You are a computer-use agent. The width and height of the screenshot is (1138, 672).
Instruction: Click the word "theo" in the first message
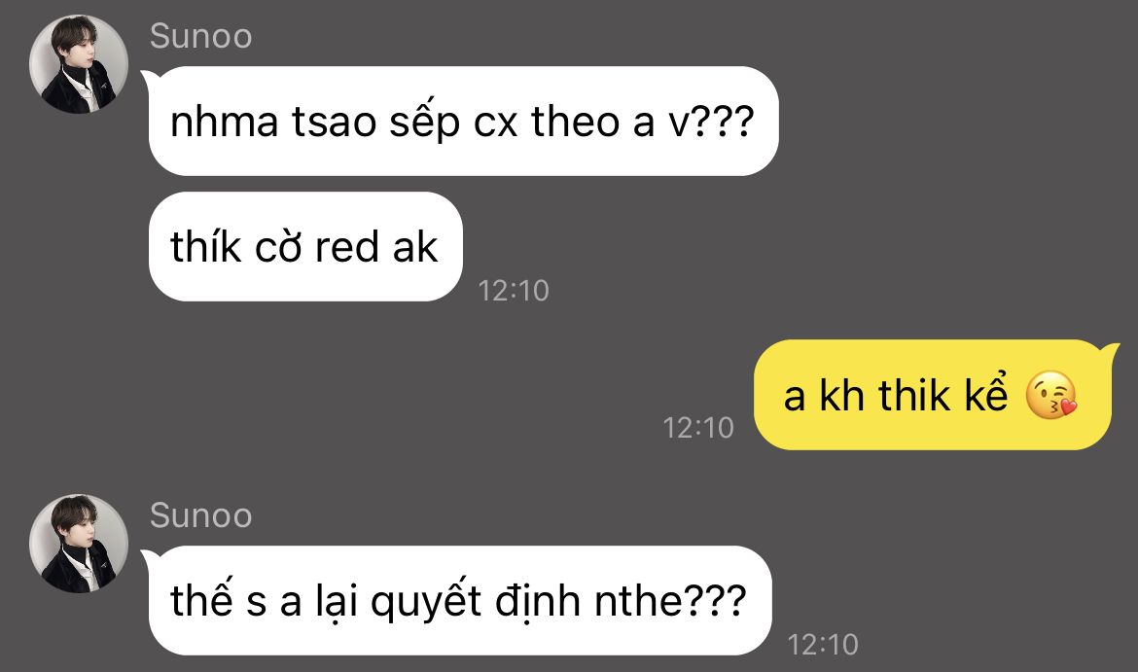(x=574, y=122)
